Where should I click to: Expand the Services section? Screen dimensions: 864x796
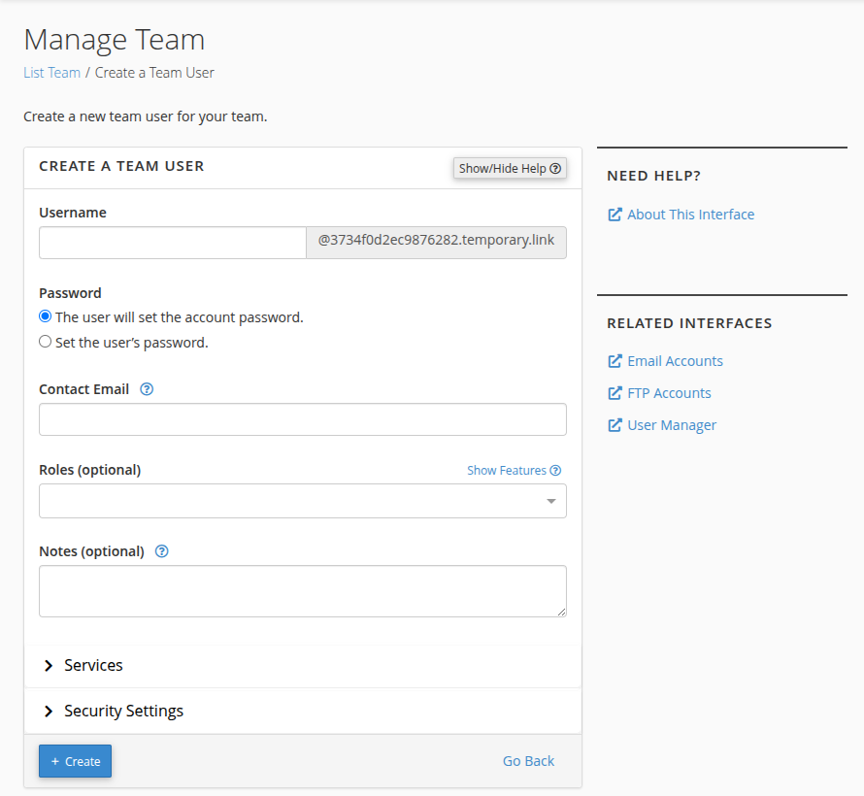click(303, 666)
